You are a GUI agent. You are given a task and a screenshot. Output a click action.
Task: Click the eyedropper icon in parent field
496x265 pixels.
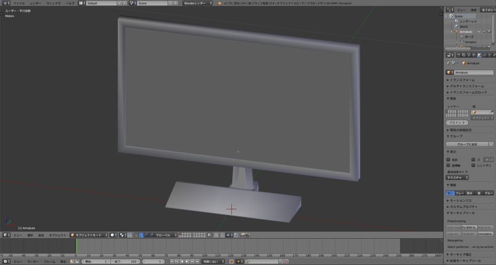(x=491, y=112)
